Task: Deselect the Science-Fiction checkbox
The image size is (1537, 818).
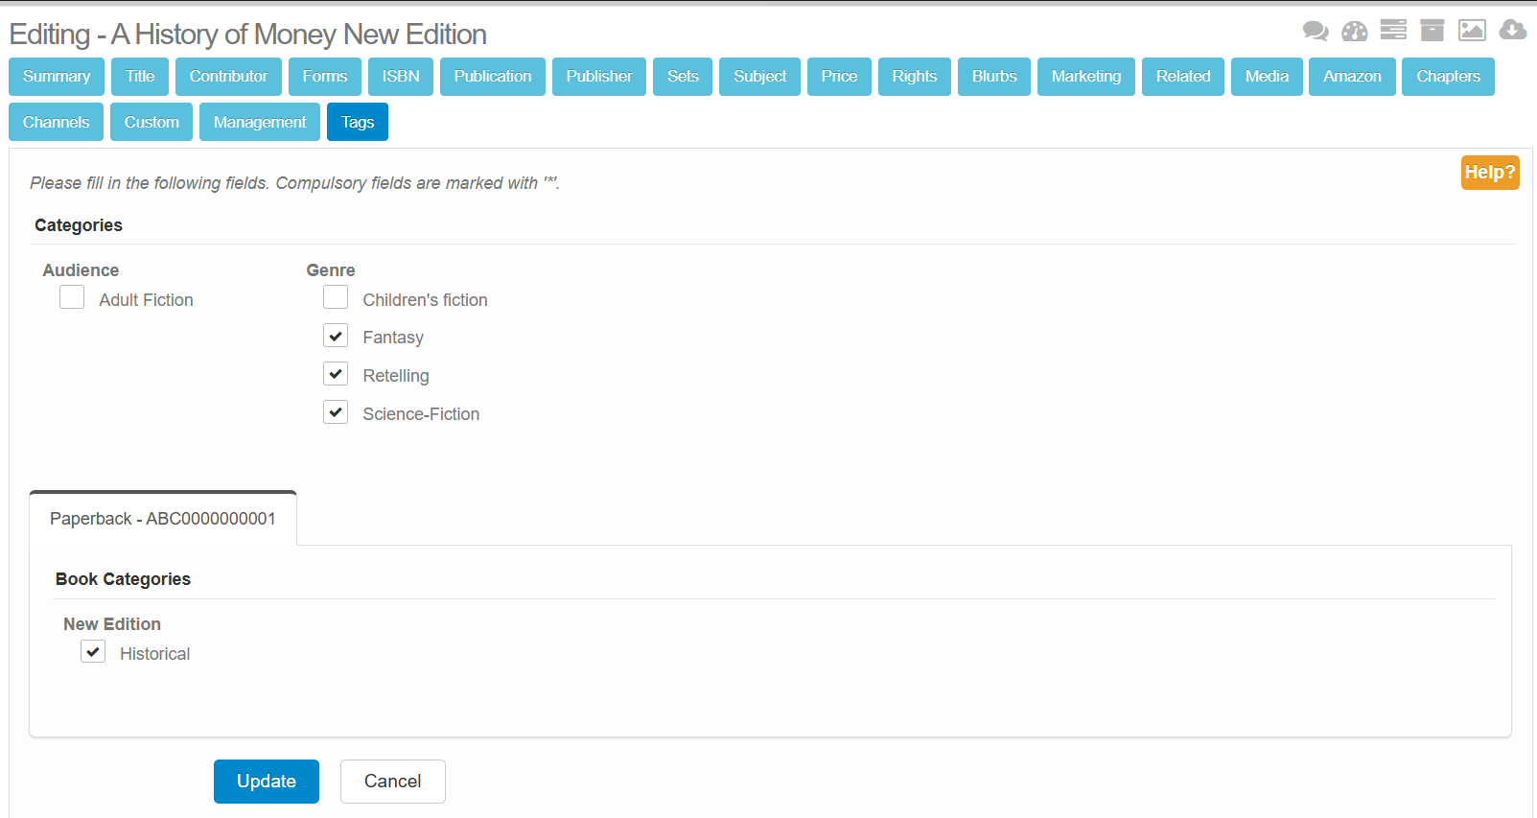Action: [x=336, y=412]
